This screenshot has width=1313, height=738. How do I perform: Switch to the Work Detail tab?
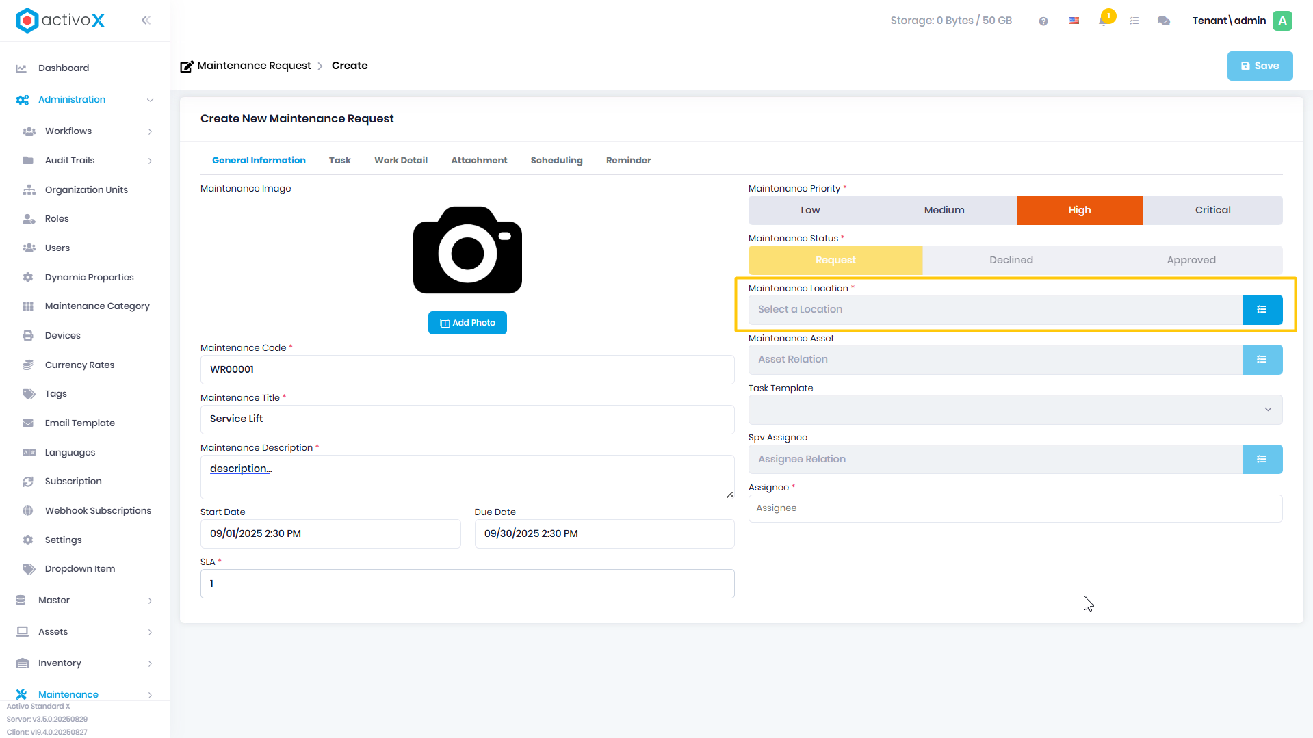tap(401, 161)
